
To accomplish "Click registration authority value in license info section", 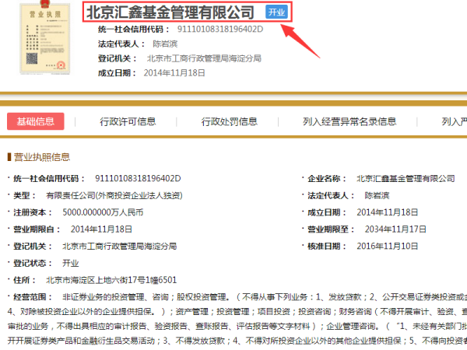I will pyautogui.click(x=119, y=247).
